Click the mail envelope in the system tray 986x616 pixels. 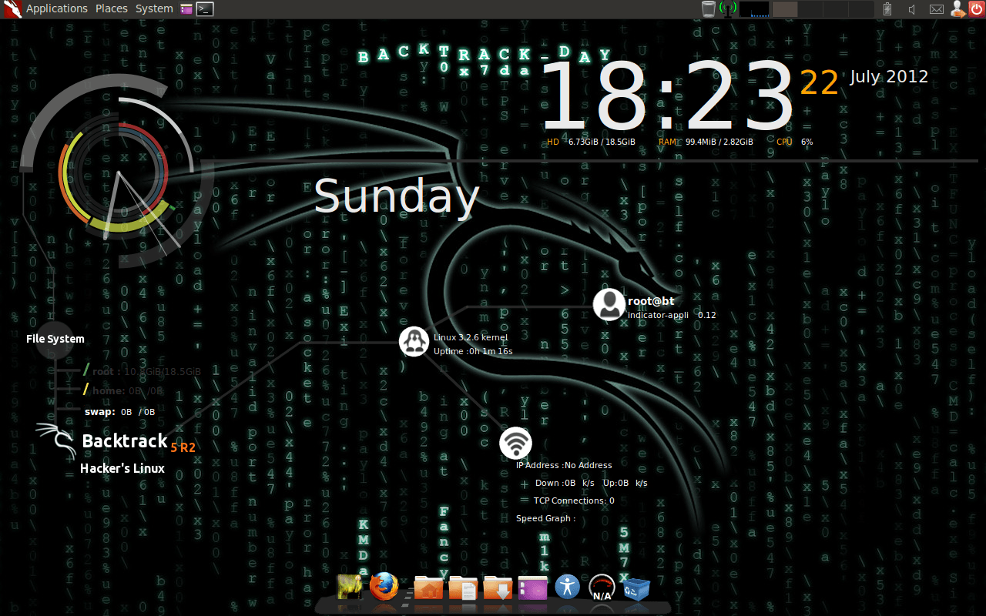(936, 9)
